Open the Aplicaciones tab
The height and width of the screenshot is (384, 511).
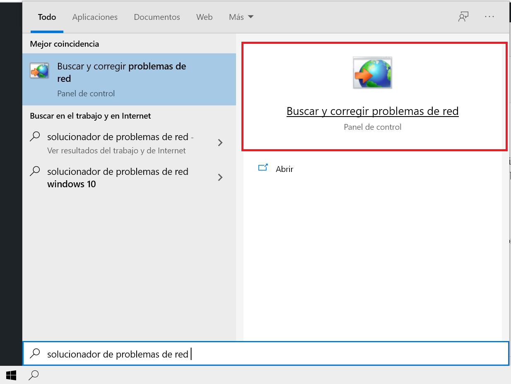pos(95,17)
